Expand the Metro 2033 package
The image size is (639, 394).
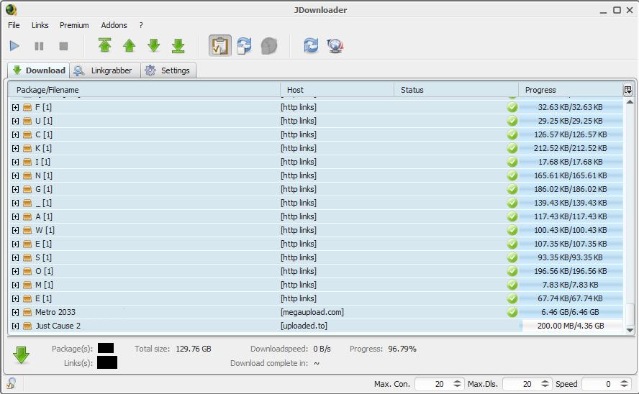pos(15,312)
